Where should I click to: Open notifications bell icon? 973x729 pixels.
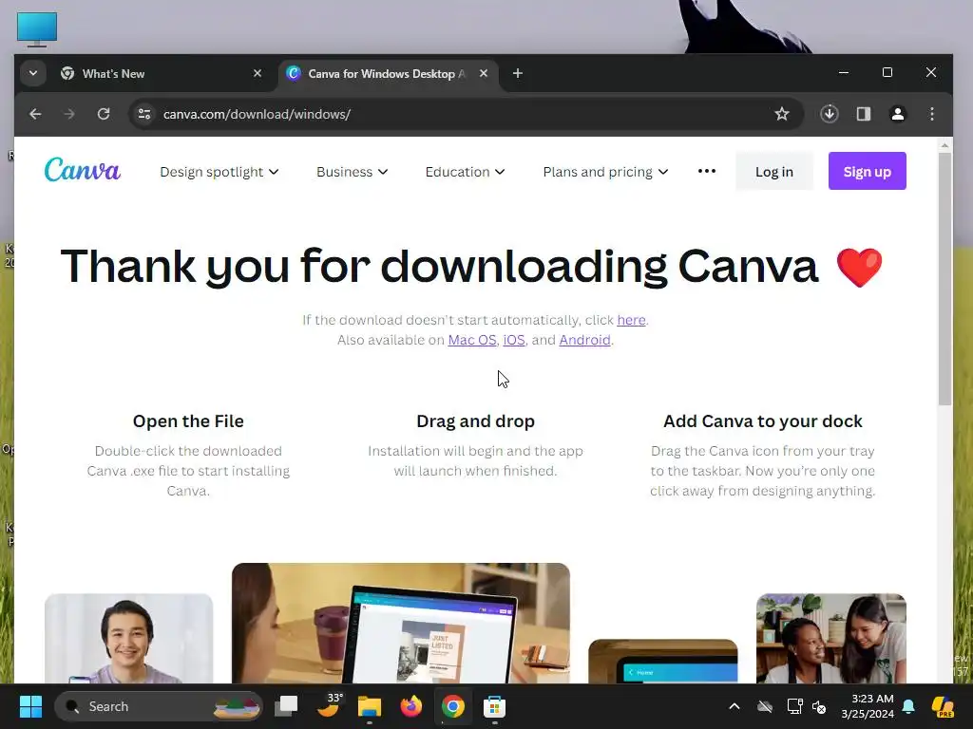(x=908, y=706)
